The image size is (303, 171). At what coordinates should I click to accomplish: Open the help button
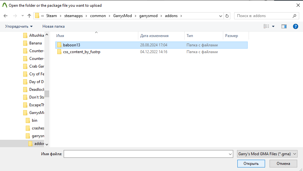point(296,26)
